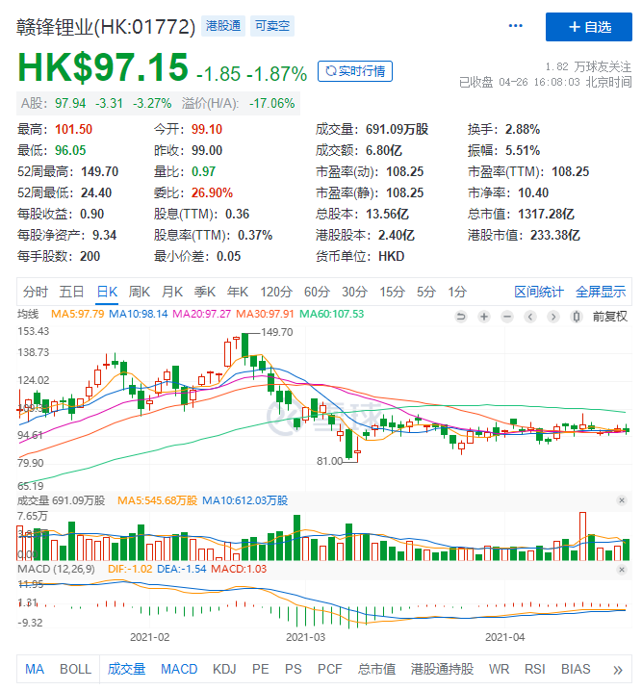The image size is (642, 690).
Task: Close the MACD indicator panel
Action: [x=622, y=570]
